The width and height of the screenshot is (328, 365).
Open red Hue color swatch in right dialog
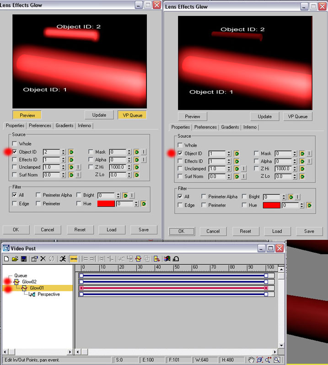click(272, 205)
